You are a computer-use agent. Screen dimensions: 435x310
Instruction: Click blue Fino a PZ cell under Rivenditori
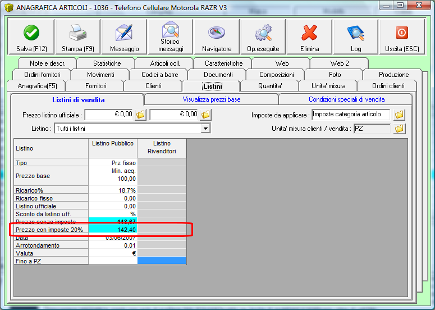162,261
